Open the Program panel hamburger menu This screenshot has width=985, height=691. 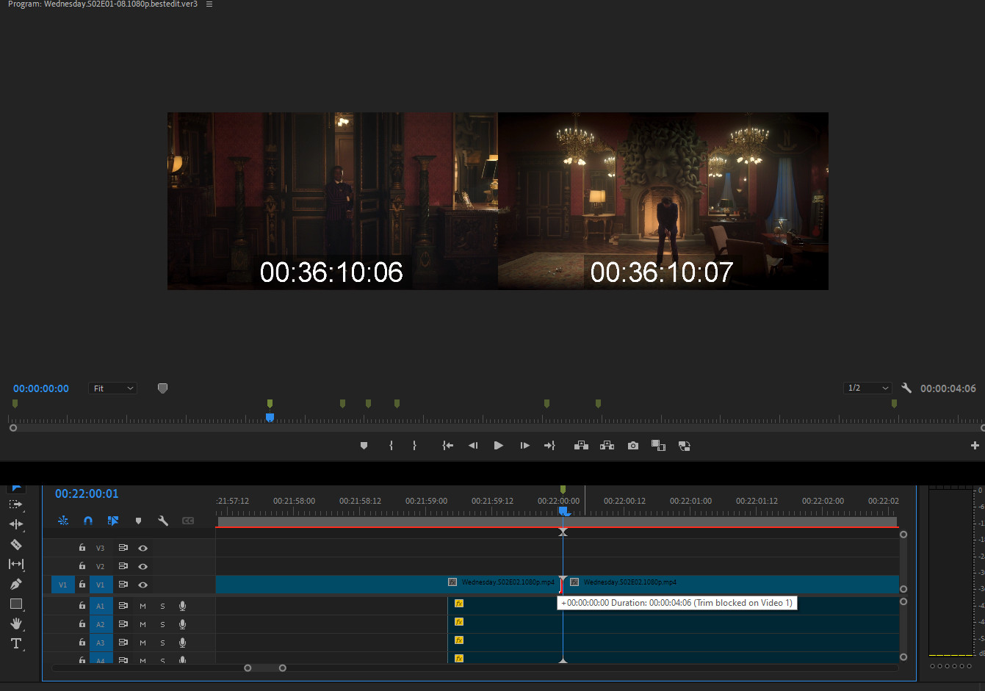(209, 4)
